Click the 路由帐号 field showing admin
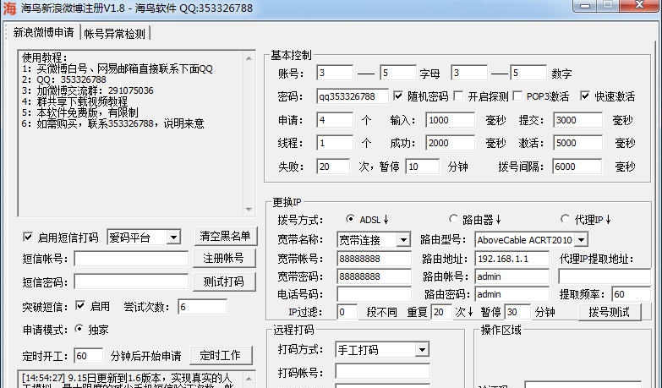Viewport: 662px width, 388px height. (x=512, y=276)
